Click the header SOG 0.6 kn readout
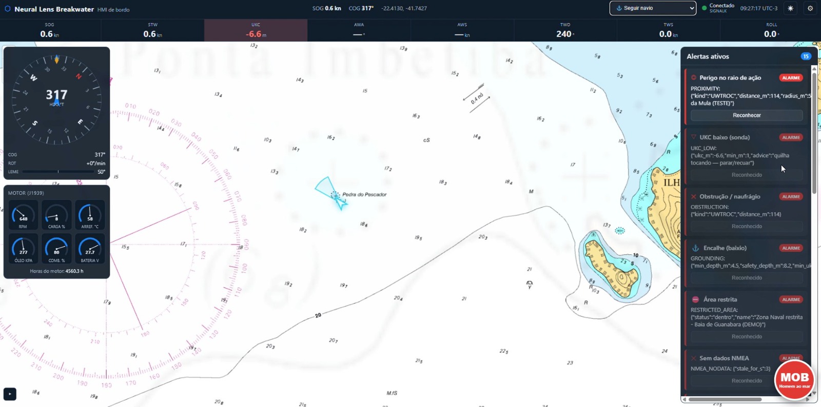This screenshot has width=821, height=407. tap(326, 8)
